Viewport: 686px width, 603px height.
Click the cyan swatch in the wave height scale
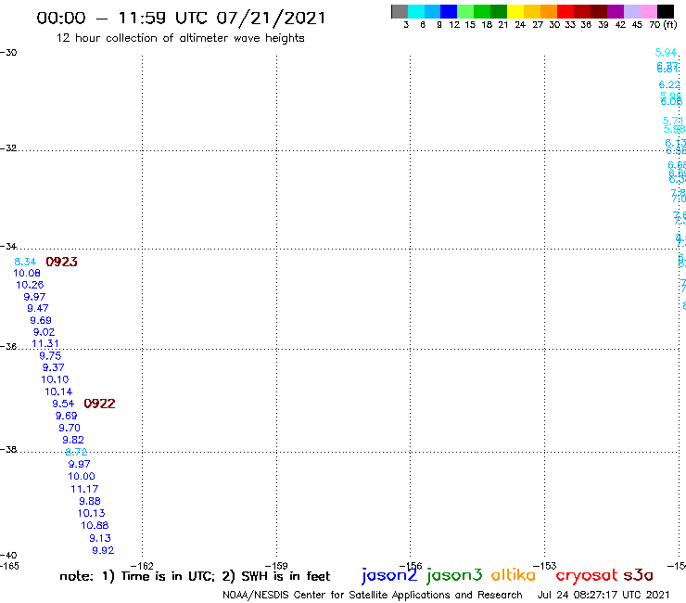pos(416,11)
